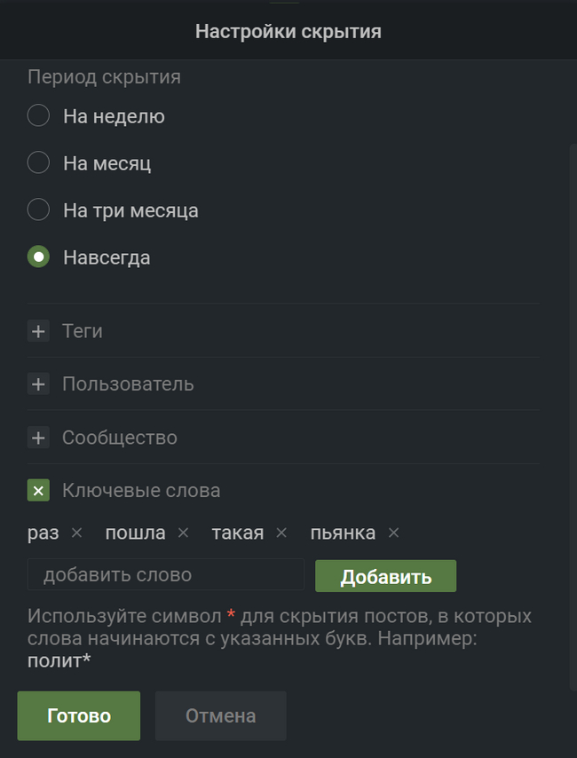This screenshot has height=758, width=577.
Task: Focus the 'добавить слово' input field
Action: 166,575
